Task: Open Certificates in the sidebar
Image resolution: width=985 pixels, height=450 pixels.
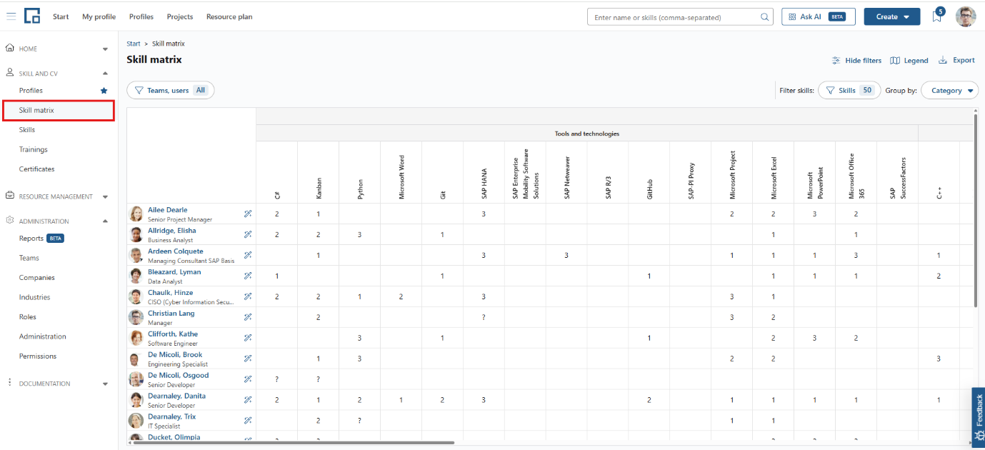Action: [x=37, y=169]
